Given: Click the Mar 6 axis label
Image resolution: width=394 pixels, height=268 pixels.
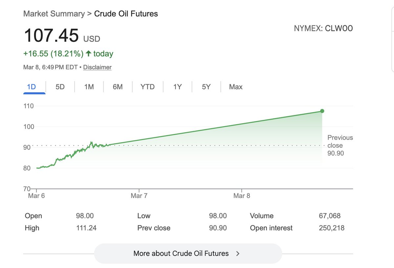Looking at the screenshot, I should (x=36, y=196).
